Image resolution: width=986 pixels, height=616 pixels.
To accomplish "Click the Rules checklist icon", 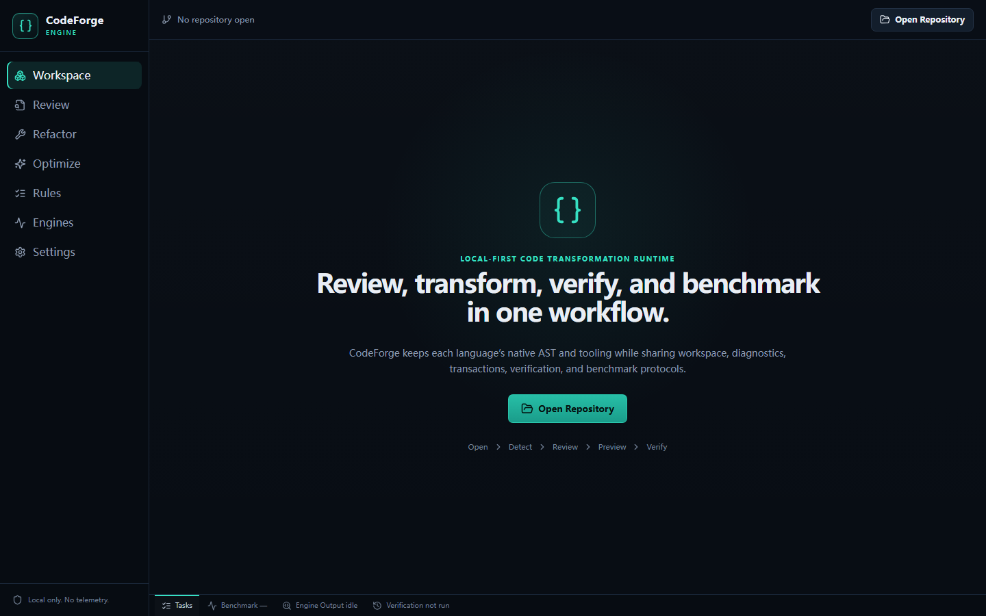I will (x=21, y=193).
